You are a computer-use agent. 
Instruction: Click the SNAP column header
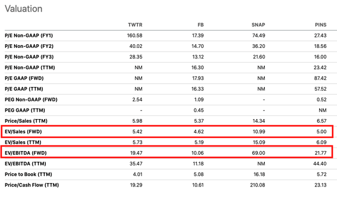pos(259,25)
